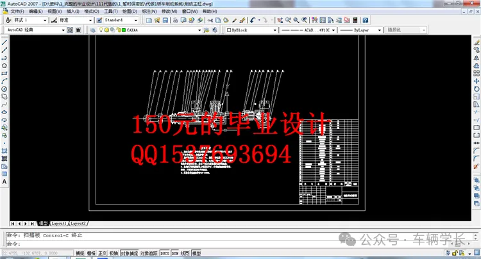
Task: Select the Spline draw tool
Action: (x=4, y=104)
